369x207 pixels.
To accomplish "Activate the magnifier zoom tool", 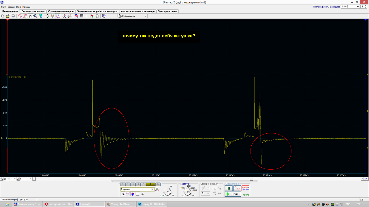I will pos(35,16).
